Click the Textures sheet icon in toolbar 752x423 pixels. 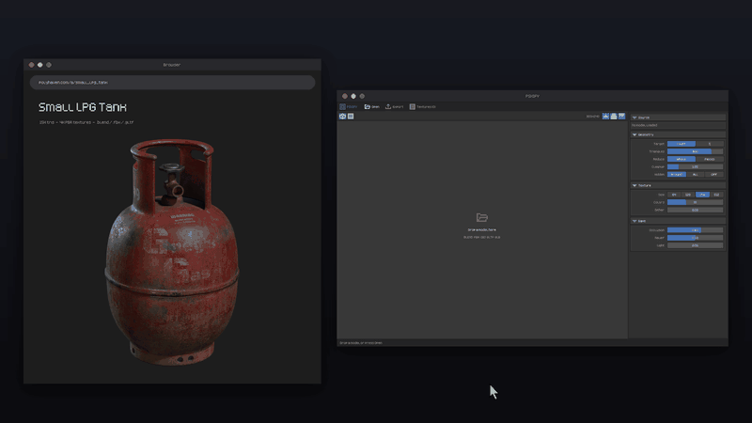coord(412,107)
